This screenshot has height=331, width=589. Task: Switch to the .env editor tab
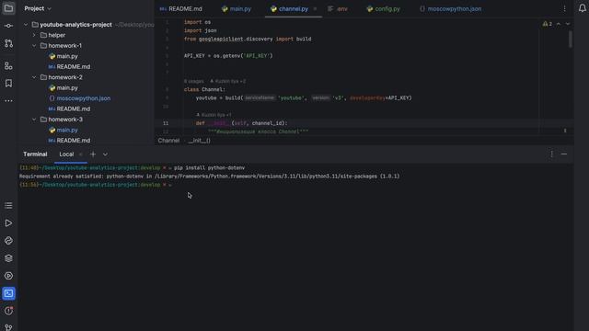[x=338, y=8]
